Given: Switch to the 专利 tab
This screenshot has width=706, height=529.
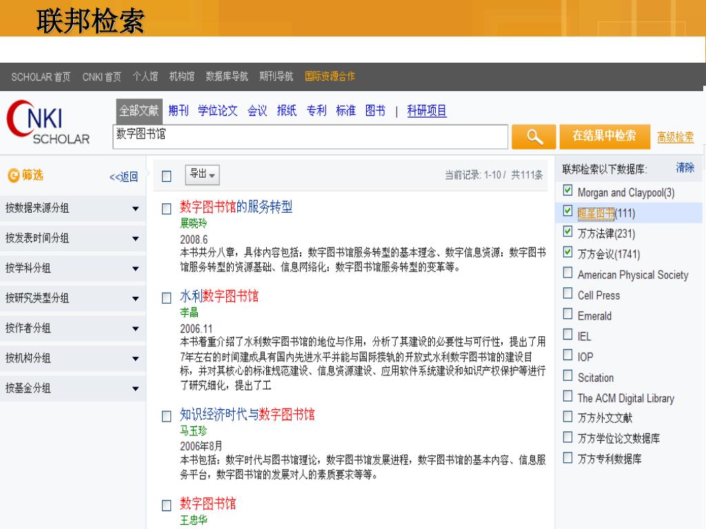Looking at the screenshot, I should coord(316,111).
